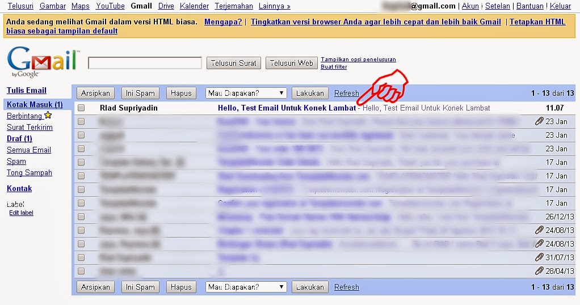
Task: Open the Berbintang folder link
Action: coord(24,116)
